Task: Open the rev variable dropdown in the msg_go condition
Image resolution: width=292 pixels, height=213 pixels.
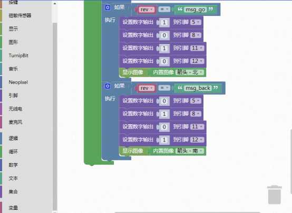Action: click(x=147, y=10)
